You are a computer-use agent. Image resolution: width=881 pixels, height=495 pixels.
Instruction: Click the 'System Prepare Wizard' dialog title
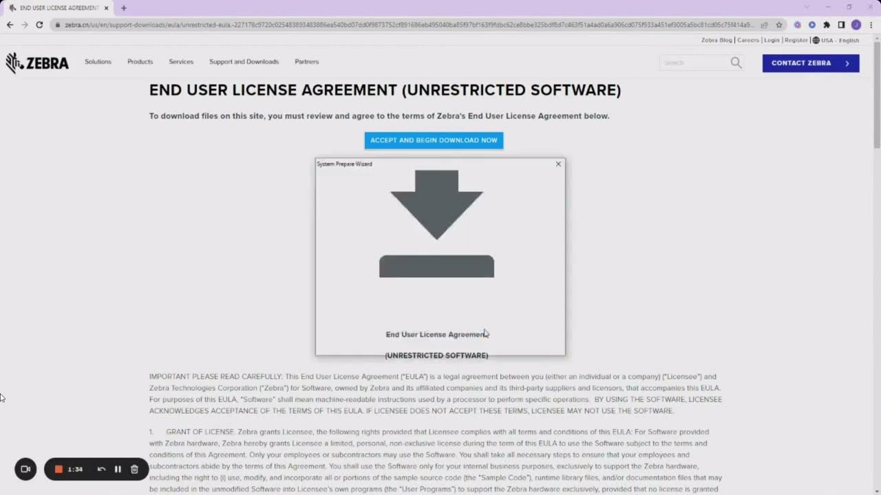tap(344, 164)
